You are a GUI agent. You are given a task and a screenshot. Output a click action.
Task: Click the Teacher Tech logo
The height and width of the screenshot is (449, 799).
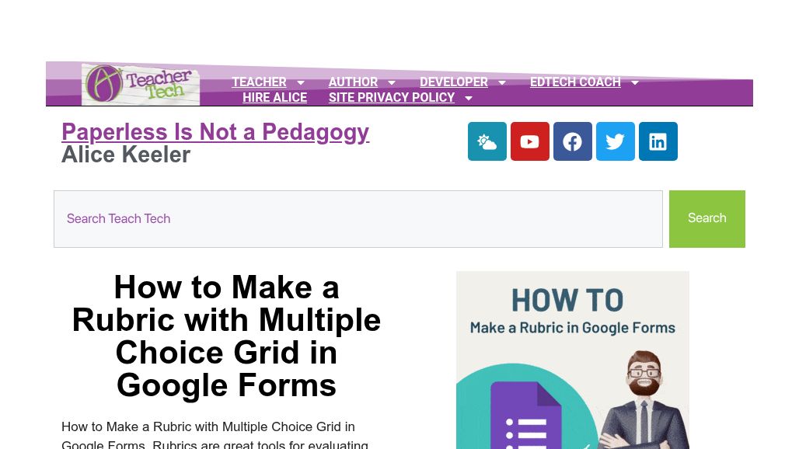pos(141,83)
